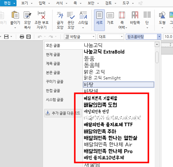Viewport: 173px width, 167px height.
Task: Click the 도형 shapes icon
Action: (162, 15)
